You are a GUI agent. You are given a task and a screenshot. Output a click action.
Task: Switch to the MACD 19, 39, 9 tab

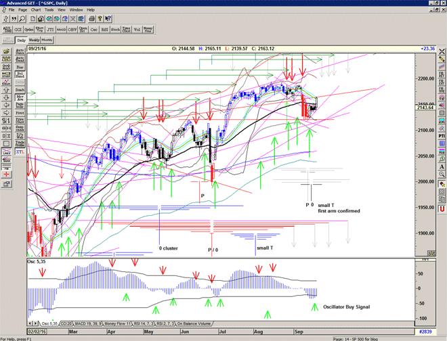point(89,323)
